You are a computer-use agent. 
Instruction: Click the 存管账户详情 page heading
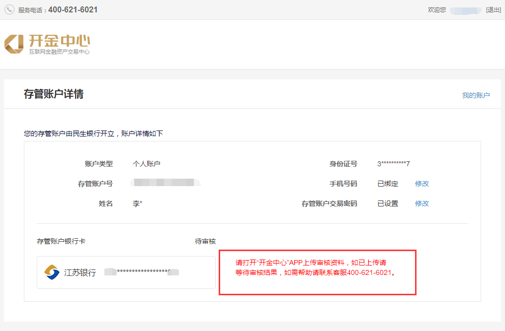point(54,94)
